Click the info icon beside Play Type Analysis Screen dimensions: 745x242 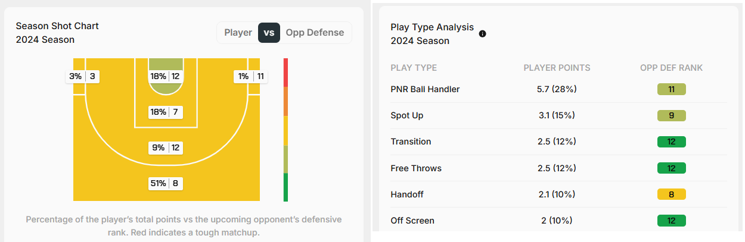click(x=483, y=34)
